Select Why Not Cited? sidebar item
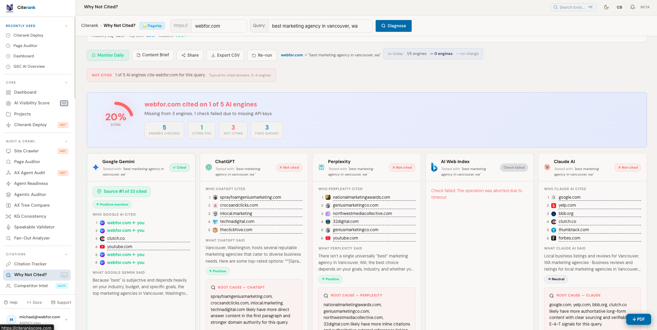This screenshot has width=657, height=330. (x=37, y=275)
